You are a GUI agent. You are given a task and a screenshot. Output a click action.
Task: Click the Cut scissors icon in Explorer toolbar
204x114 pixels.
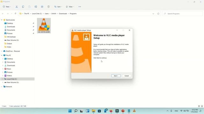point(17,7)
